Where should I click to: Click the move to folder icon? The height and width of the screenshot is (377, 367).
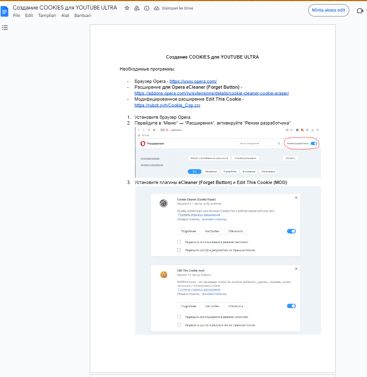(x=137, y=8)
